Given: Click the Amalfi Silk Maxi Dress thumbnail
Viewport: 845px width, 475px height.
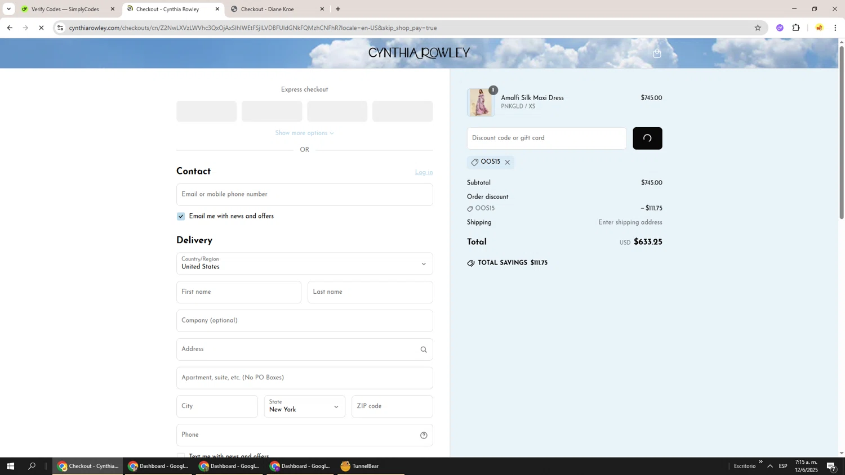Looking at the screenshot, I should tap(481, 102).
